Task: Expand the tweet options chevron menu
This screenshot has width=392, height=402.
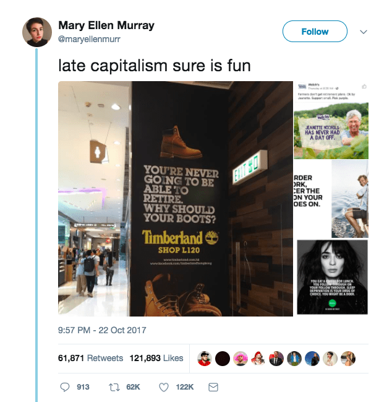Action: [x=364, y=32]
